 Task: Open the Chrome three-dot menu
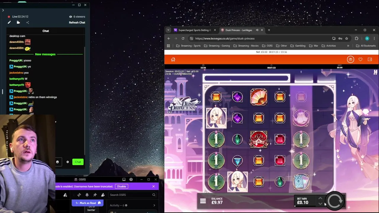coord(374,38)
